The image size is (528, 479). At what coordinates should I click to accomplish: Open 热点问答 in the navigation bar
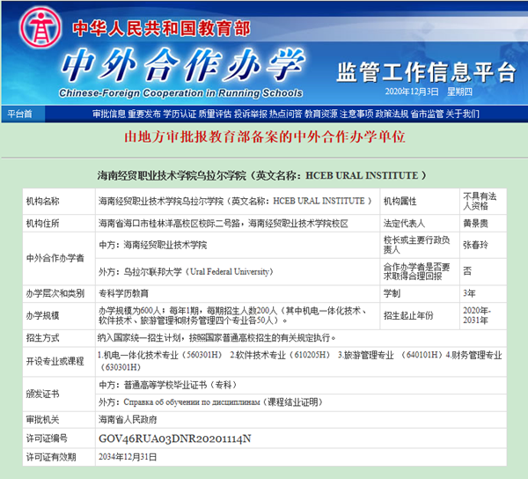[x=286, y=114]
